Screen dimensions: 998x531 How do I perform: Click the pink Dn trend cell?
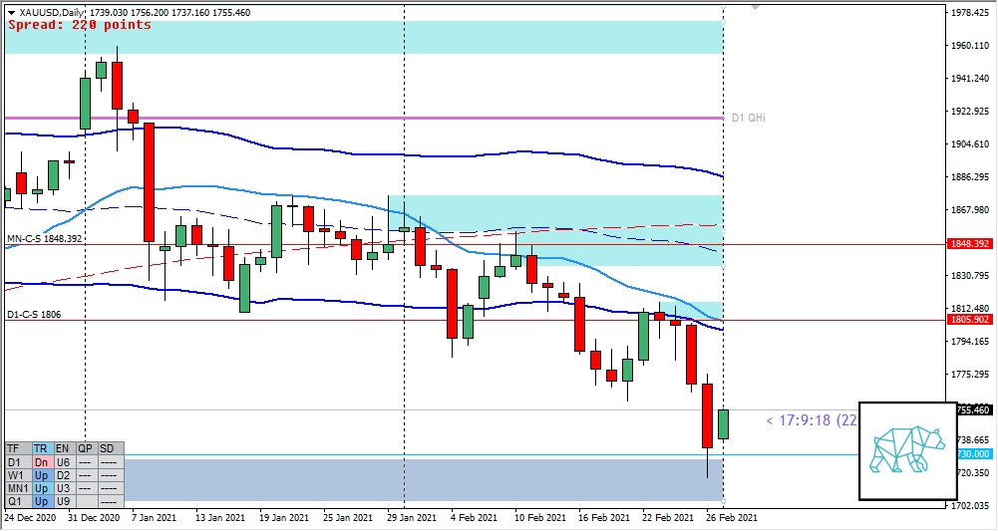coord(41,462)
